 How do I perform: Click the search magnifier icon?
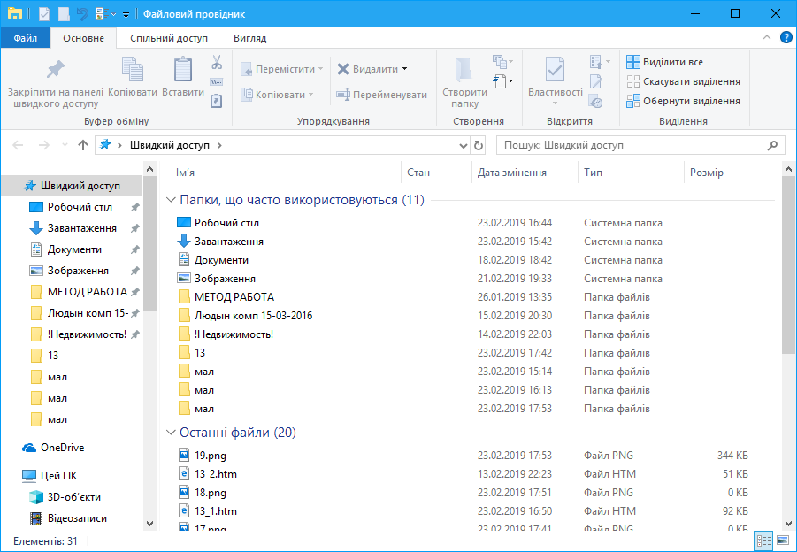coord(772,145)
